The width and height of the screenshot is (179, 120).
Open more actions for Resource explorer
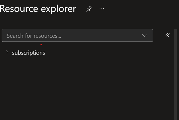[x=102, y=9]
